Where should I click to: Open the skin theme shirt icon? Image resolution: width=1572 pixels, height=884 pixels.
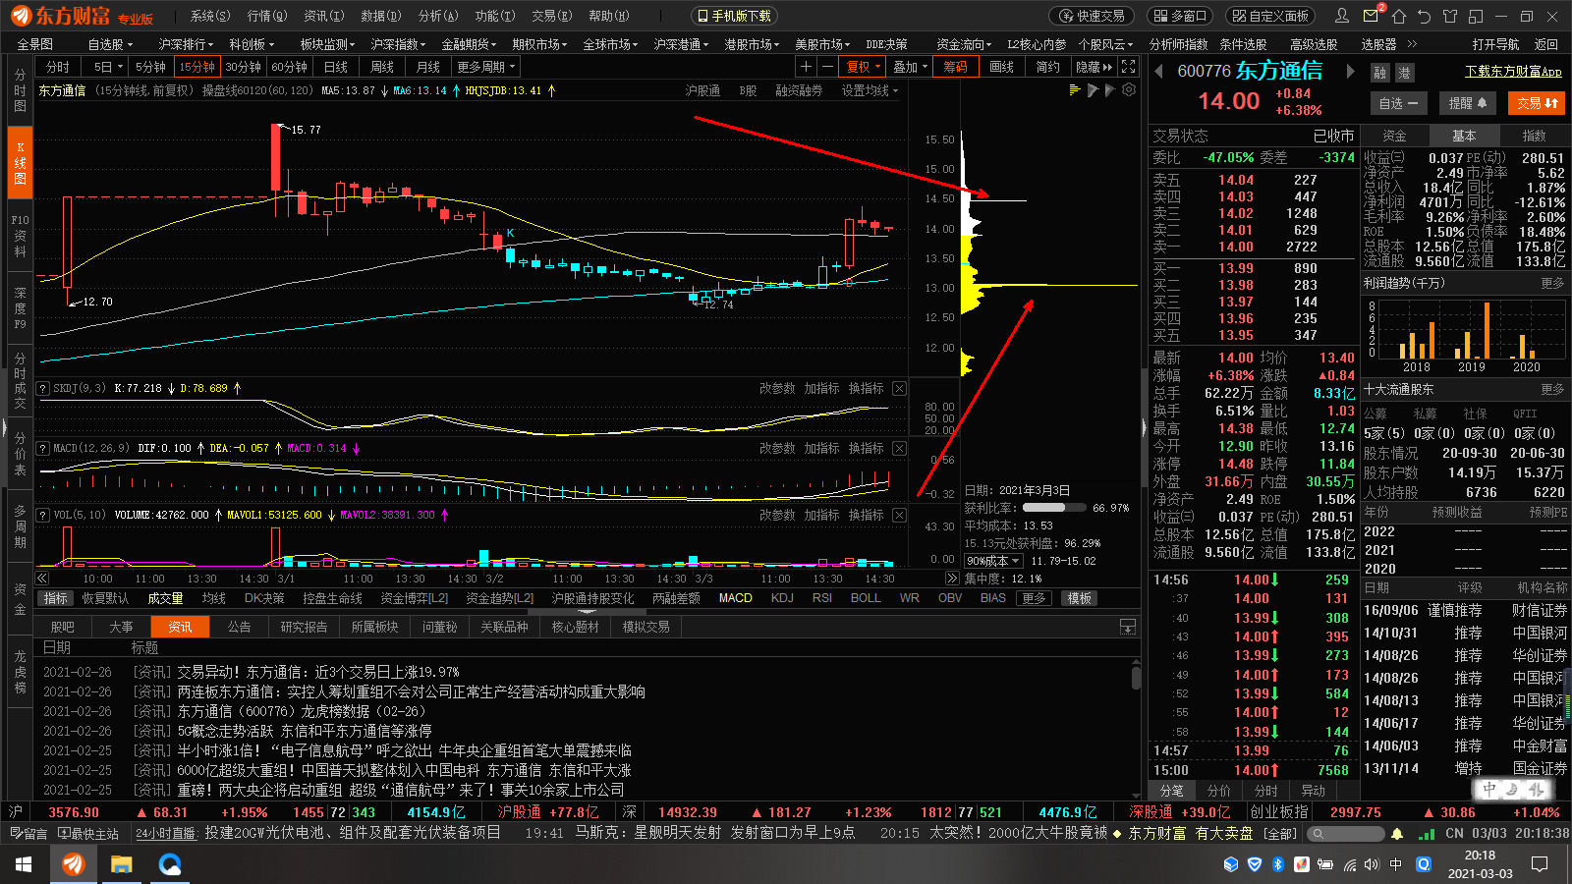coord(1450,16)
